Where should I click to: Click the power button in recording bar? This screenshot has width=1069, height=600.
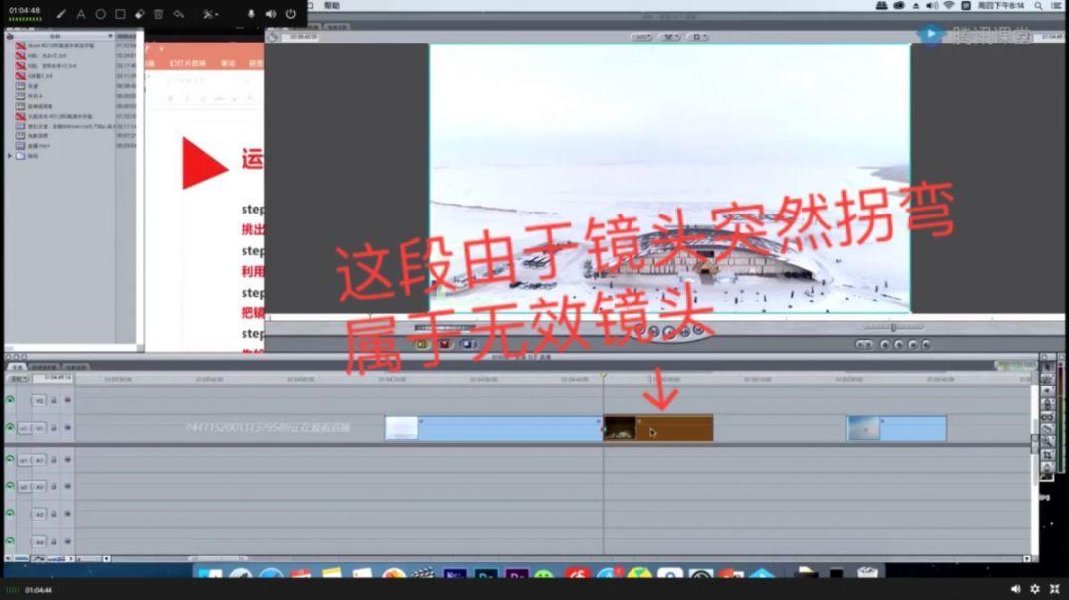291,14
